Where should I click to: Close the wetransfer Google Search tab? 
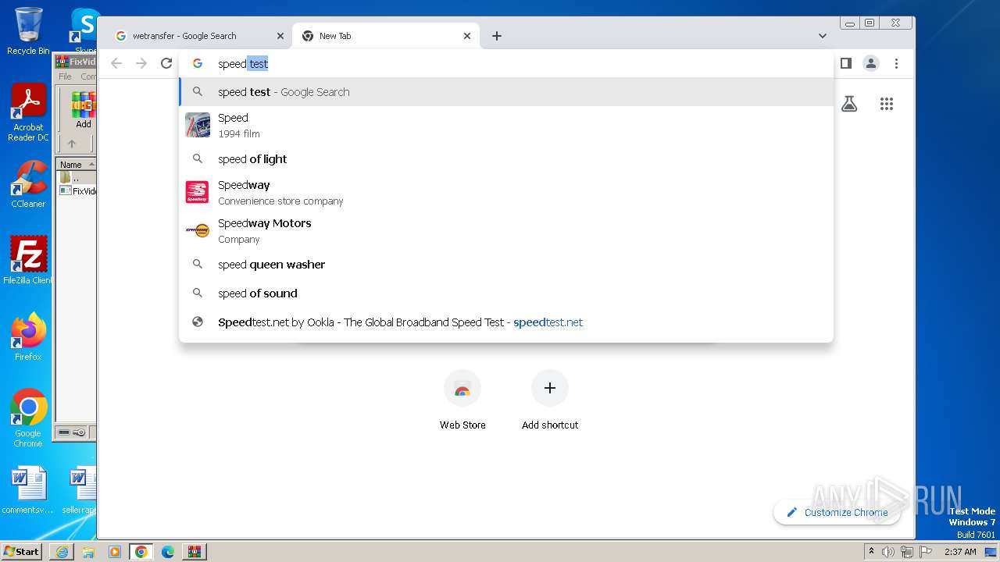pyautogui.click(x=280, y=36)
